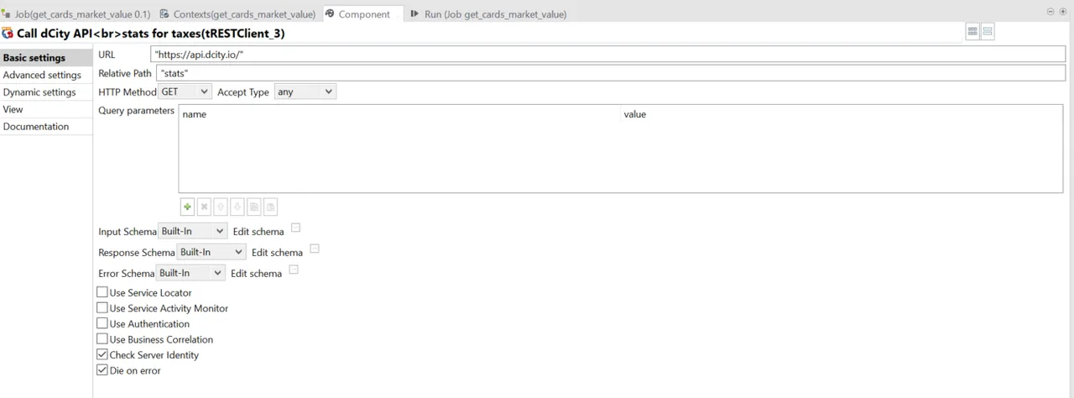Open the HTTP Method dropdown

click(x=185, y=92)
